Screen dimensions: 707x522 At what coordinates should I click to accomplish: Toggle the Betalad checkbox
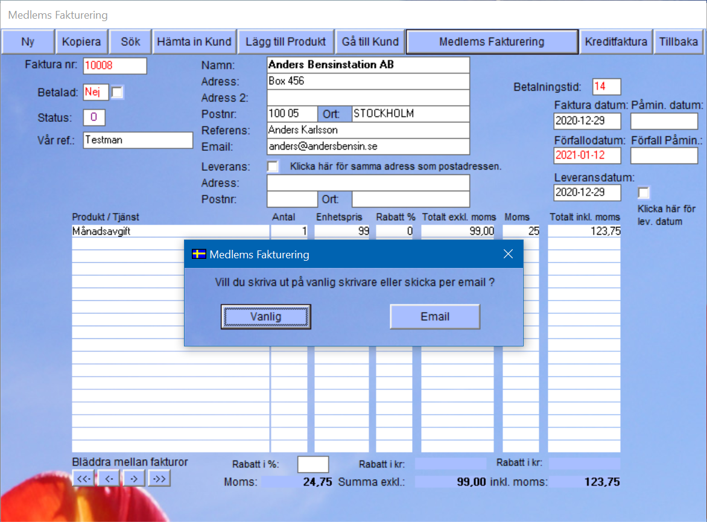[x=118, y=92]
